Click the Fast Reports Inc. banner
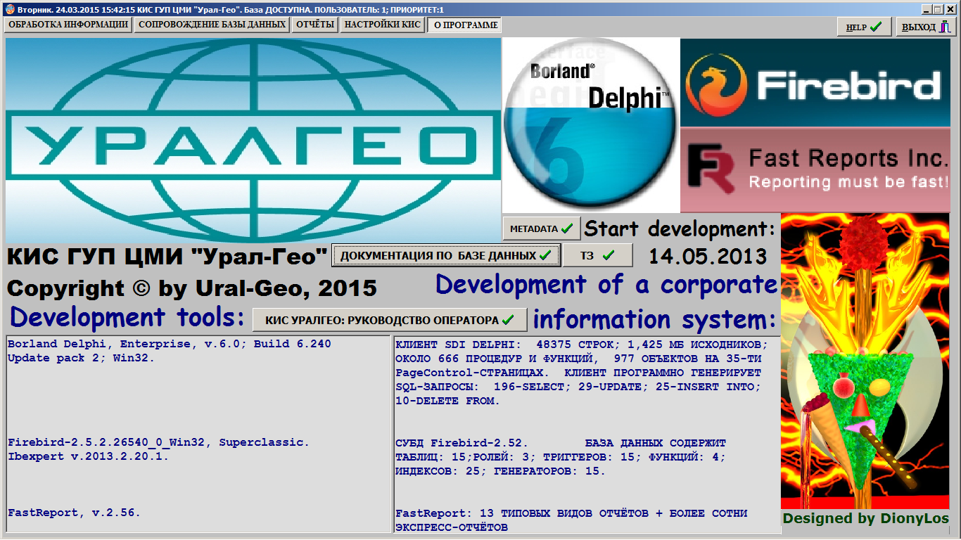This screenshot has width=961, height=540. coord(815,170)
